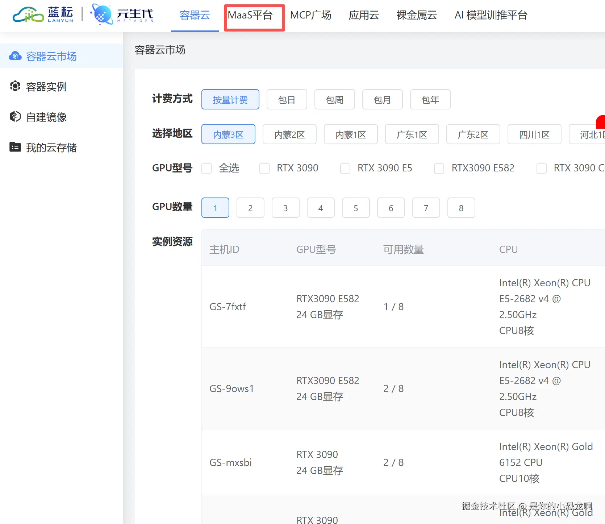Select 容器云市场 in the sidebar

[x=62, y=56]
